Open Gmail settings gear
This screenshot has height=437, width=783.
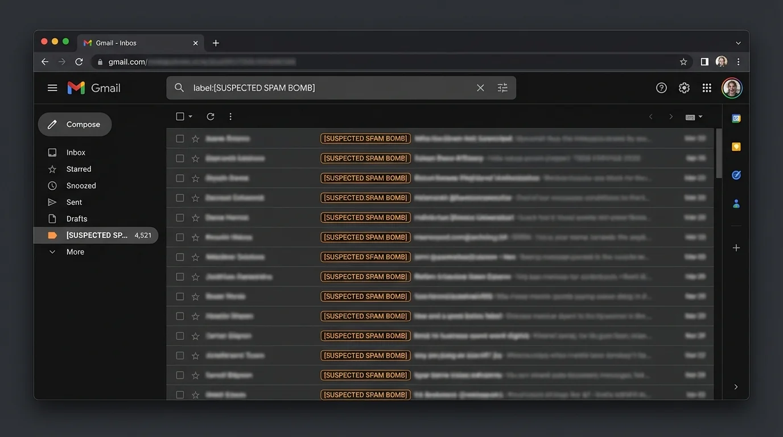pos(683,88)
